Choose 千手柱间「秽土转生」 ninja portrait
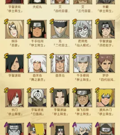The width and height of the screenshot is (120, 135). pyautogui.click(x=37, y=29)
